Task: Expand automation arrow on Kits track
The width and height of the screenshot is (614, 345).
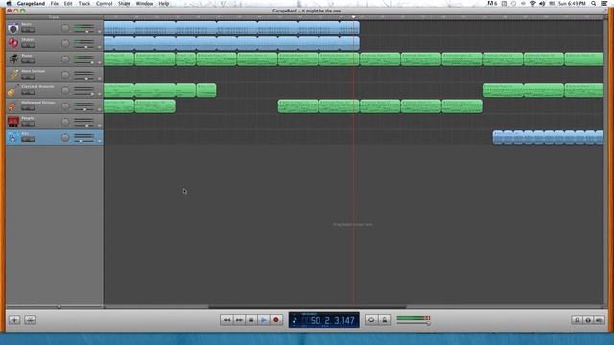Action: coord(99,141)
